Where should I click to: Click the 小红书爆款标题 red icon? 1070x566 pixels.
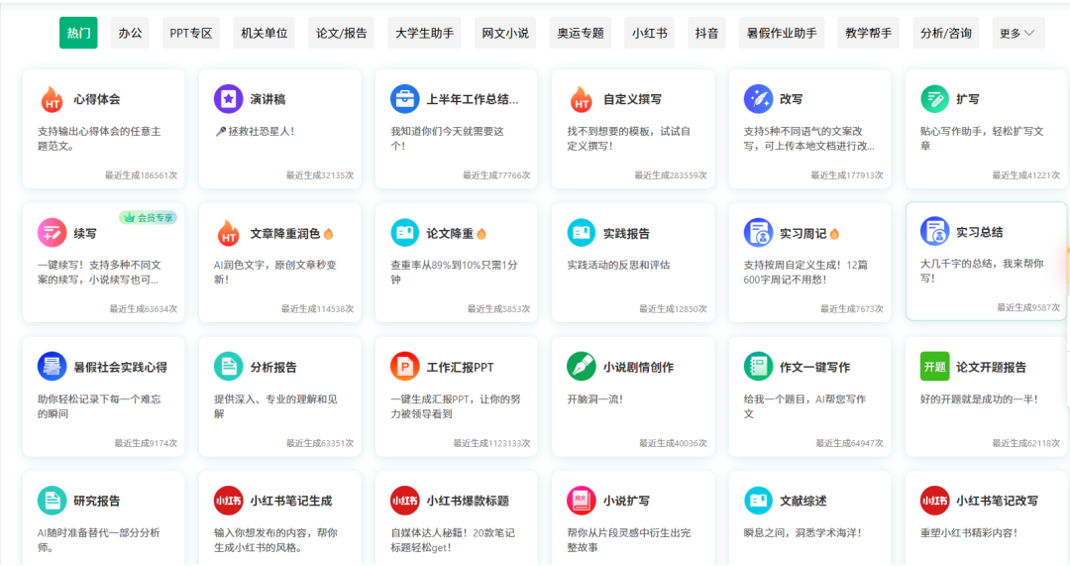point(404,501)
